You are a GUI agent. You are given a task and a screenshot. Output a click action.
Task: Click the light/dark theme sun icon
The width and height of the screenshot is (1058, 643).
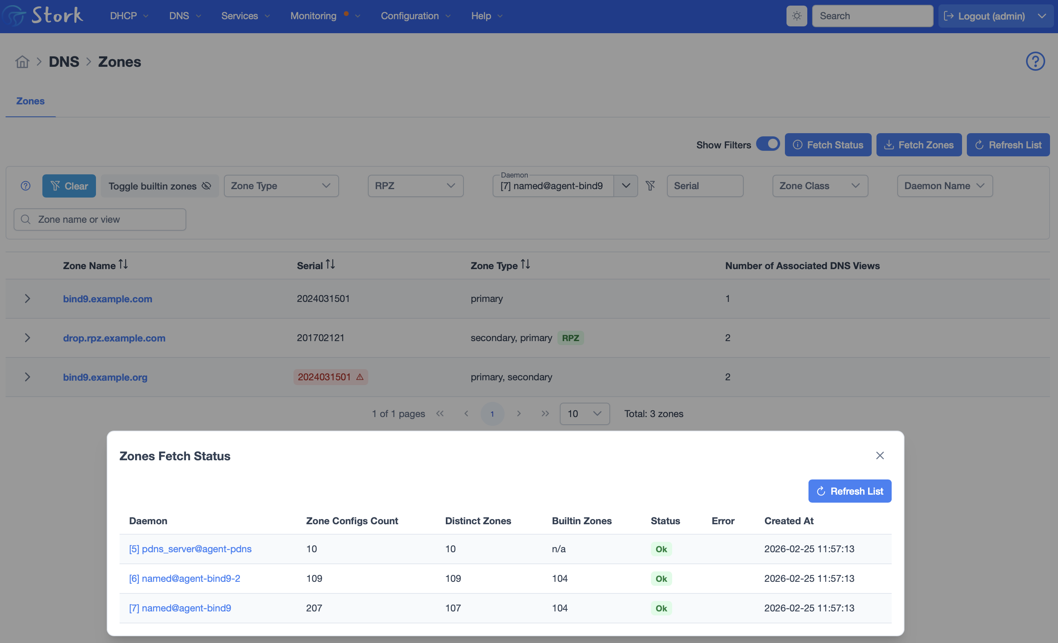(796, 16)
